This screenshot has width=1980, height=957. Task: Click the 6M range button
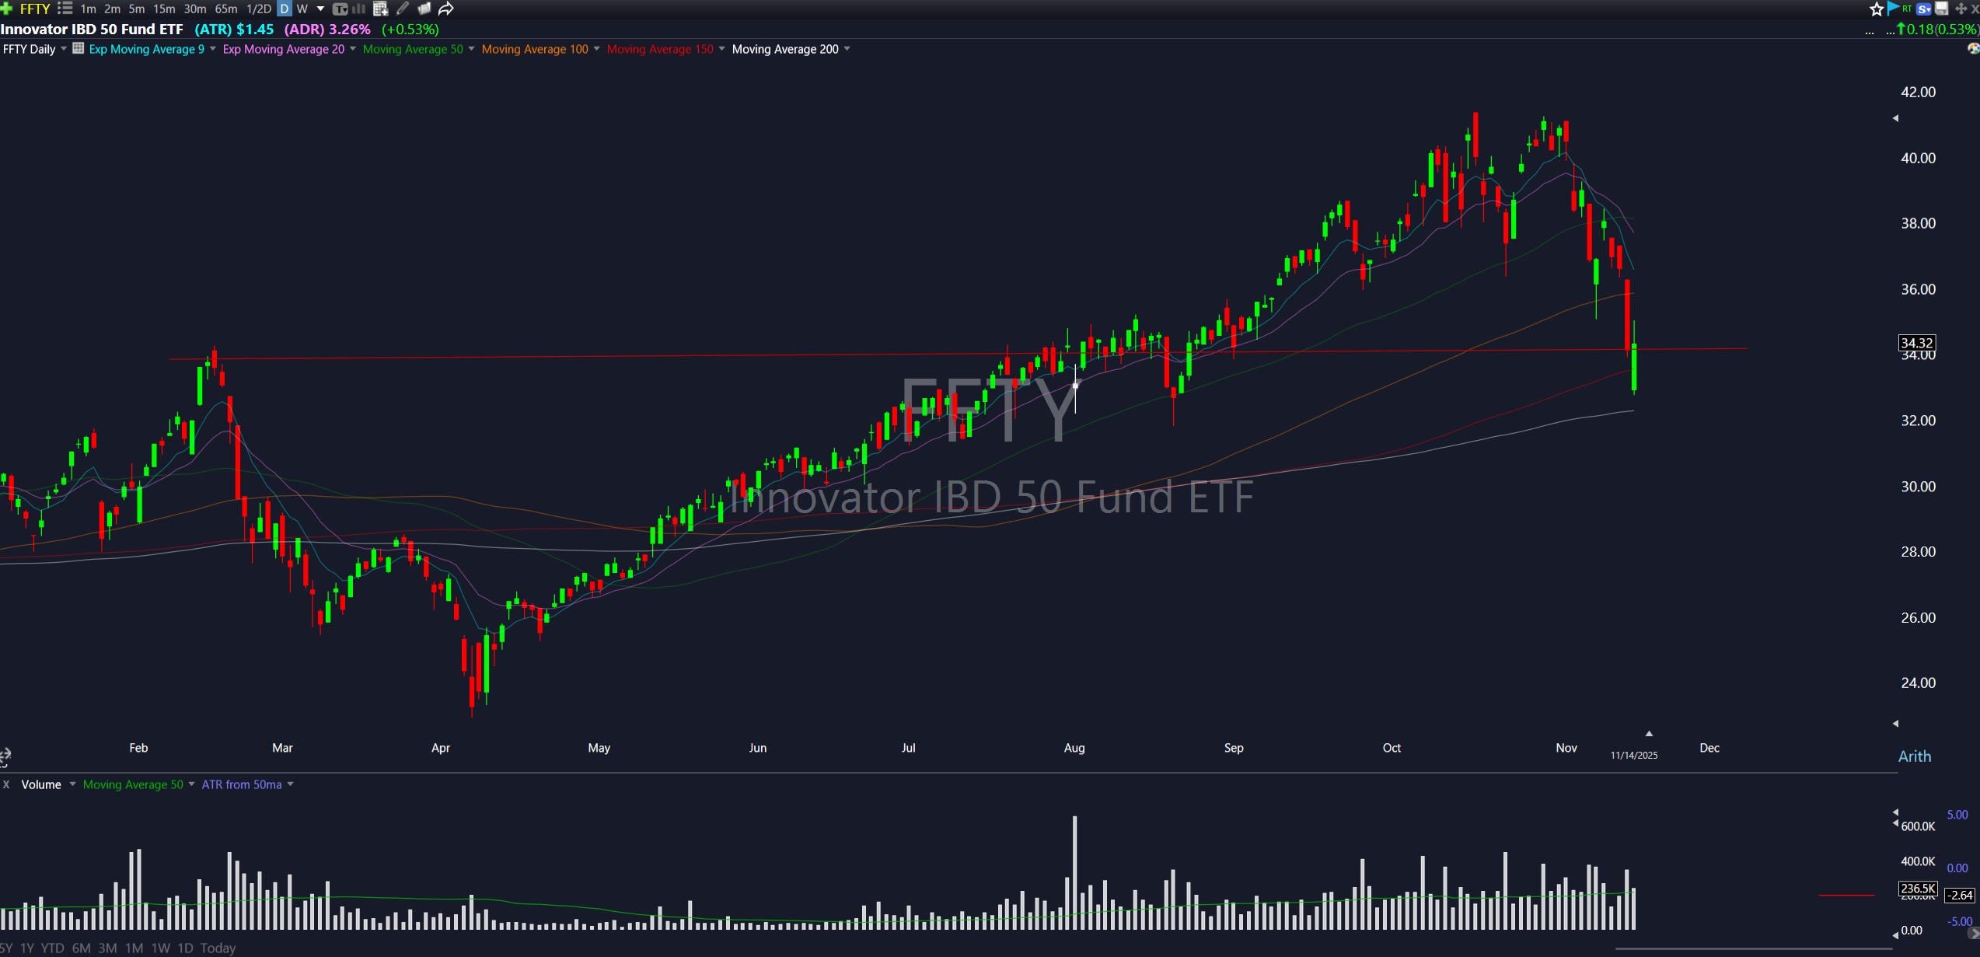[81, 948]
